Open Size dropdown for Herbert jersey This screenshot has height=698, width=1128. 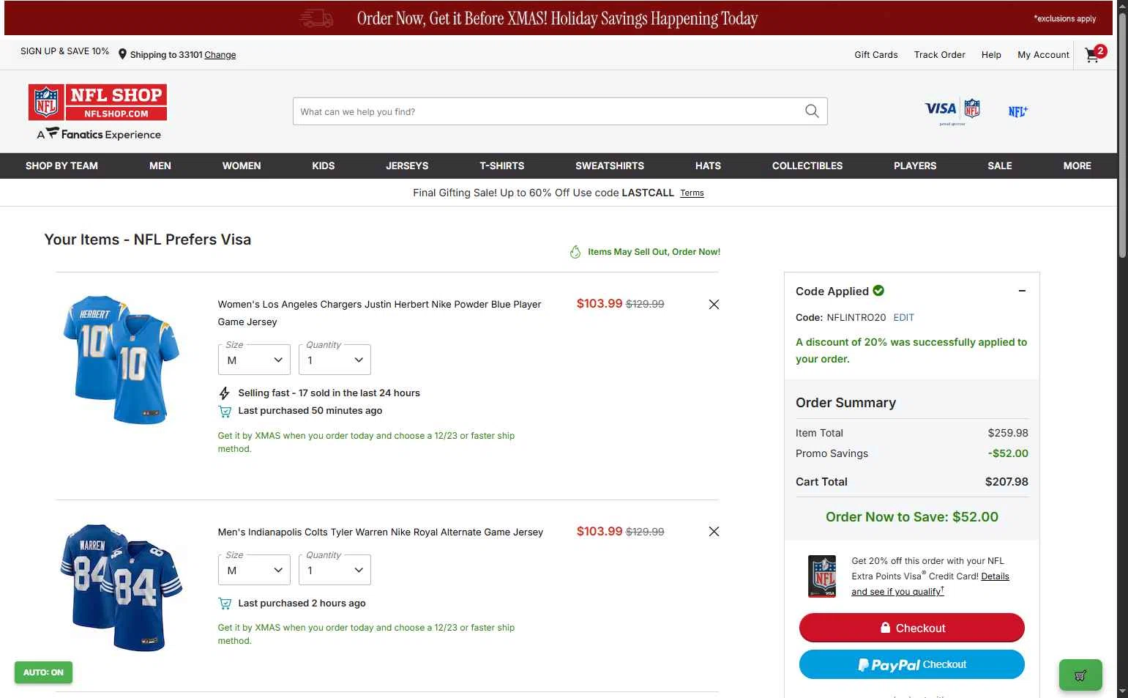point(254,360)
